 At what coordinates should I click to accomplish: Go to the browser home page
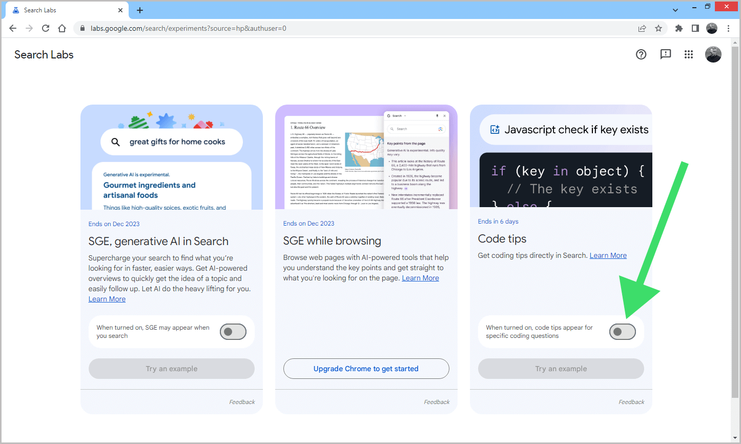coord(62,29)
